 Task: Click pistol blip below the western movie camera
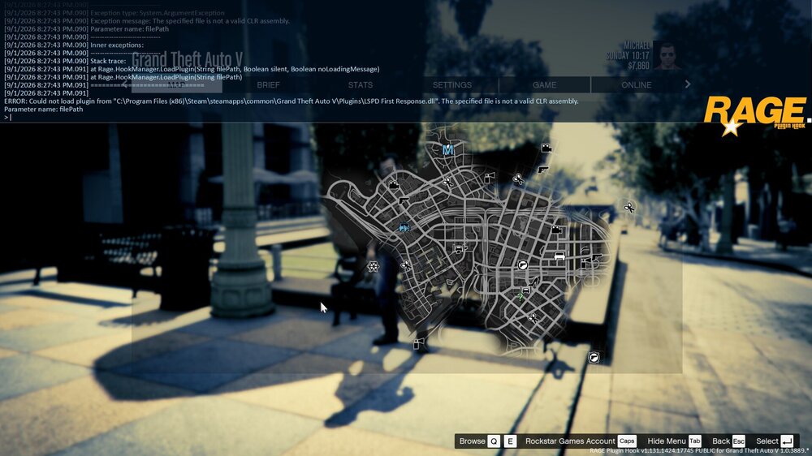pyautogui.click(x=404, y=201)
